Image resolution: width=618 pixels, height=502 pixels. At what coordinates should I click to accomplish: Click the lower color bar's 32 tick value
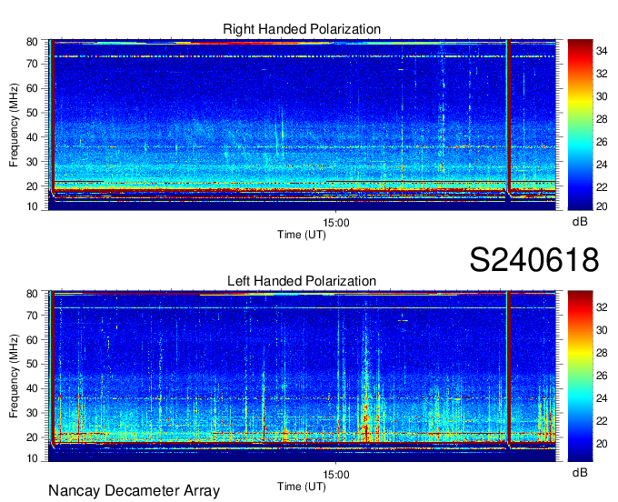(x=602, y=307)
